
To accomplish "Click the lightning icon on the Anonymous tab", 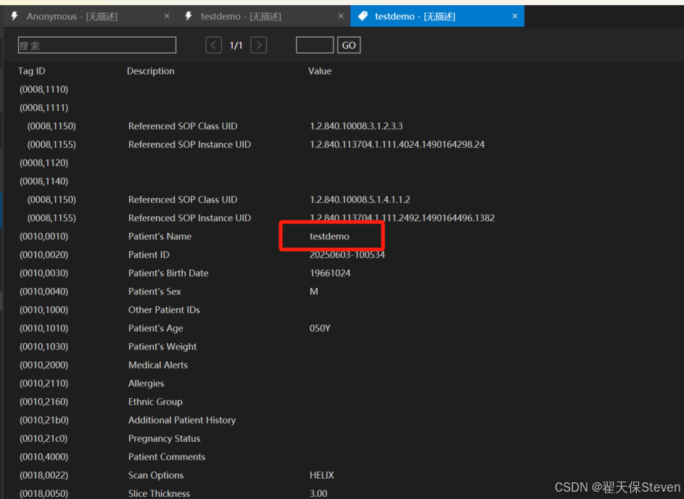I will tap(13, 15).
